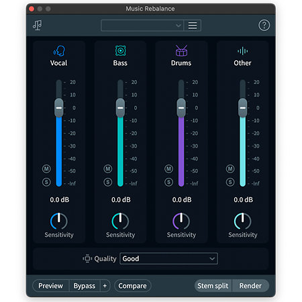Click the -Inf mark on Vocal scale
This screenshot has width=302, height=302.
tap(72, 183)
